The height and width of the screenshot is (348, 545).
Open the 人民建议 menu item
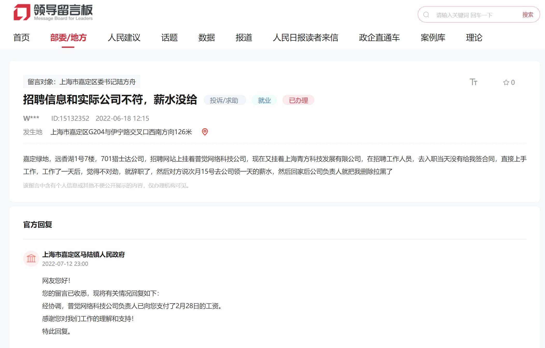click(124, 38)
